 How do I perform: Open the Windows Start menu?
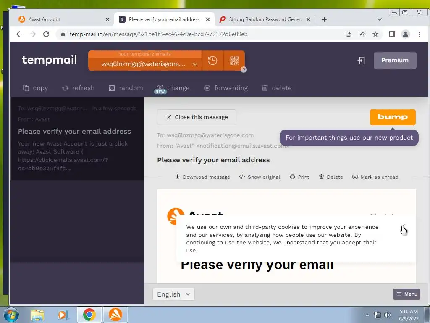pyautogui.click(x=11, y=315)
